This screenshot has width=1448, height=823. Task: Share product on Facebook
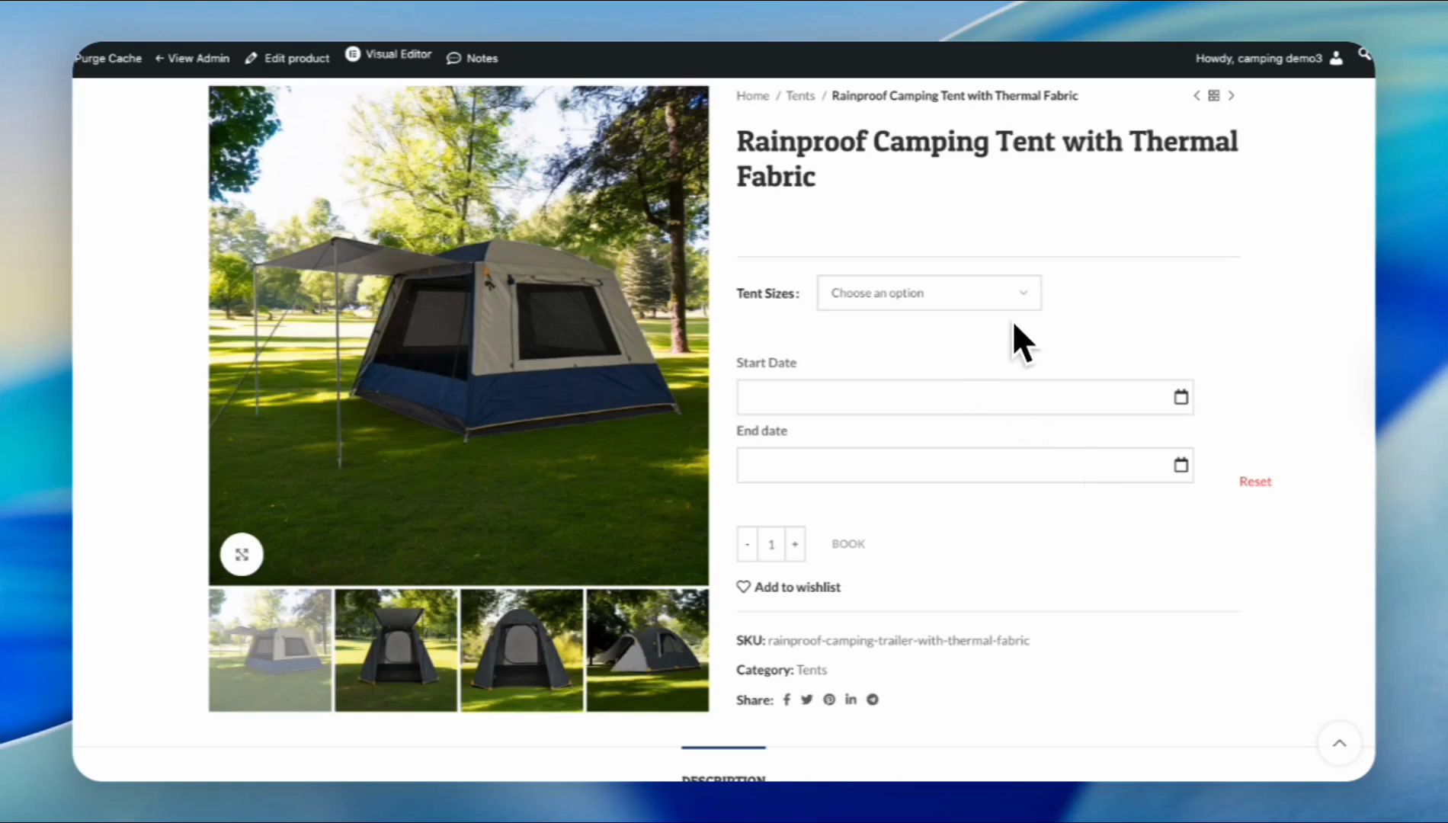point(786,700)
